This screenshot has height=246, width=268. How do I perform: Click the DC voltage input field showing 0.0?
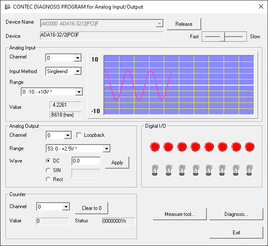click(x=86, y=161)
